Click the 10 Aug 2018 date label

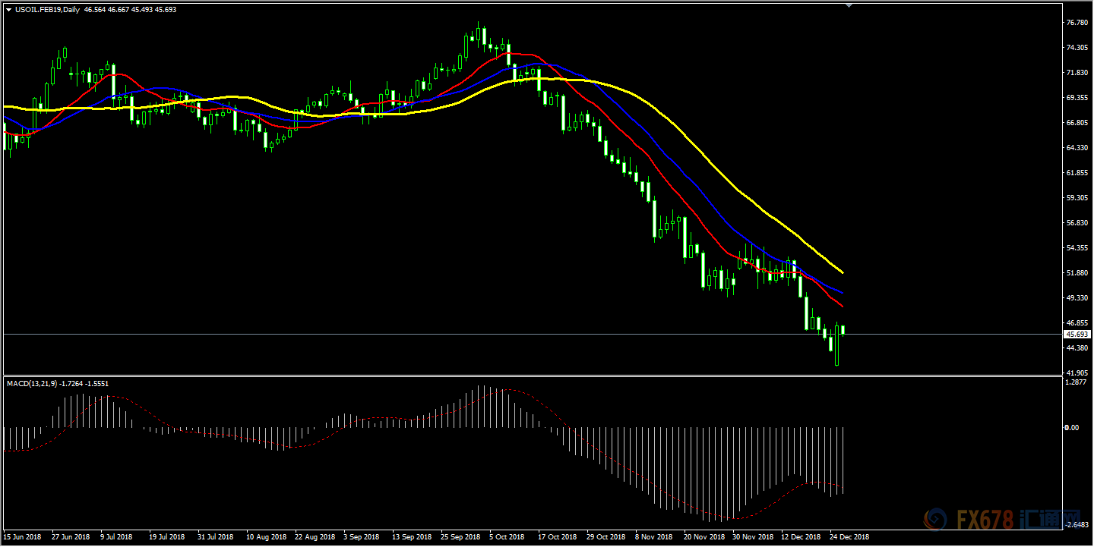click(x=266, y=537)
